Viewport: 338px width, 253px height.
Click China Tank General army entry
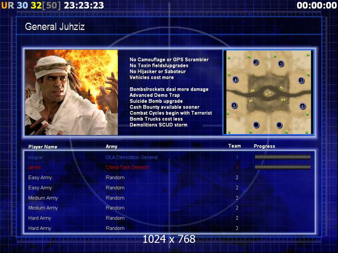tap(127, 167)
